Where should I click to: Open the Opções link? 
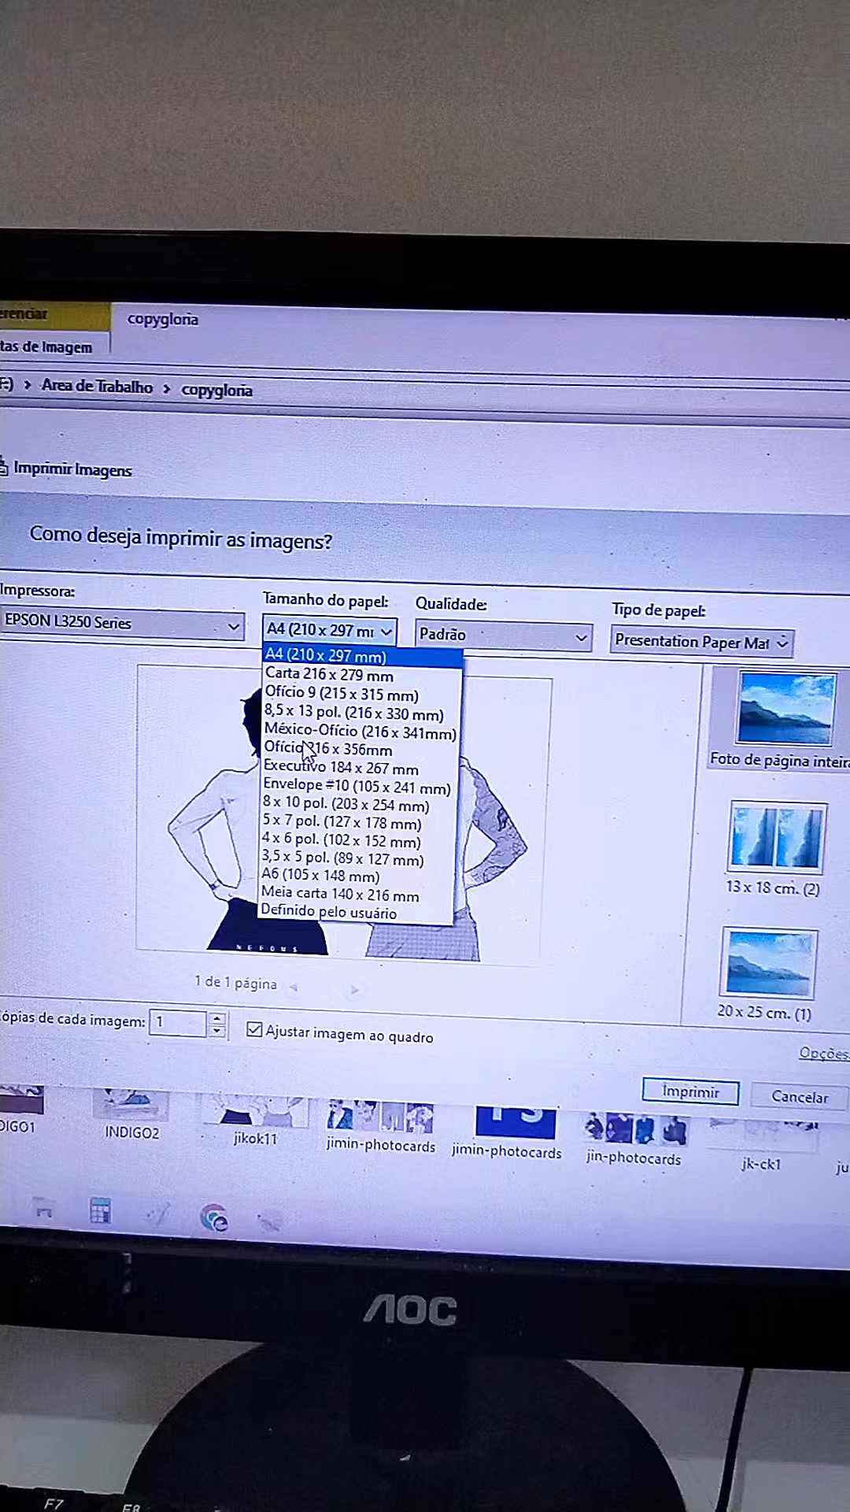(823, 1053)
